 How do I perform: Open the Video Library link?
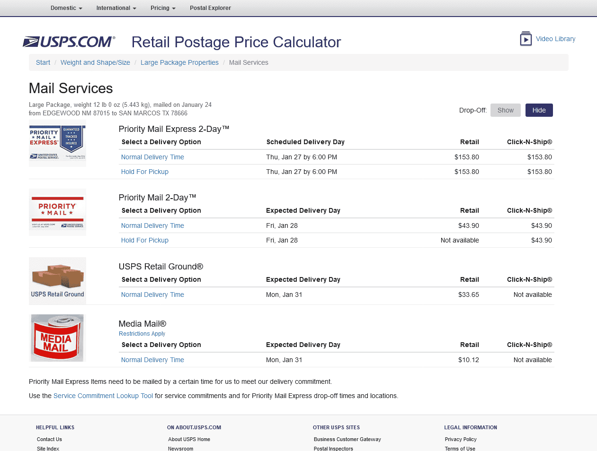click(x=555, y=39)
